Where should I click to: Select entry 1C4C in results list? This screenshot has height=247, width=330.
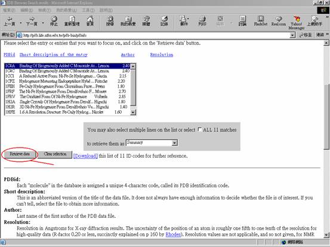coord(67,71)
